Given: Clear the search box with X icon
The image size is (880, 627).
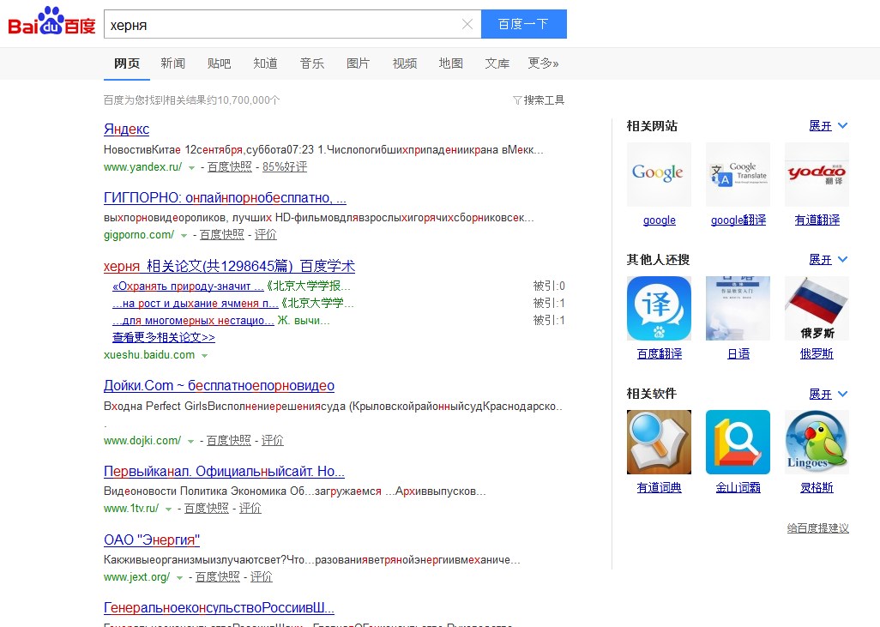Looking at the screenshot, I should coord(467,24).
